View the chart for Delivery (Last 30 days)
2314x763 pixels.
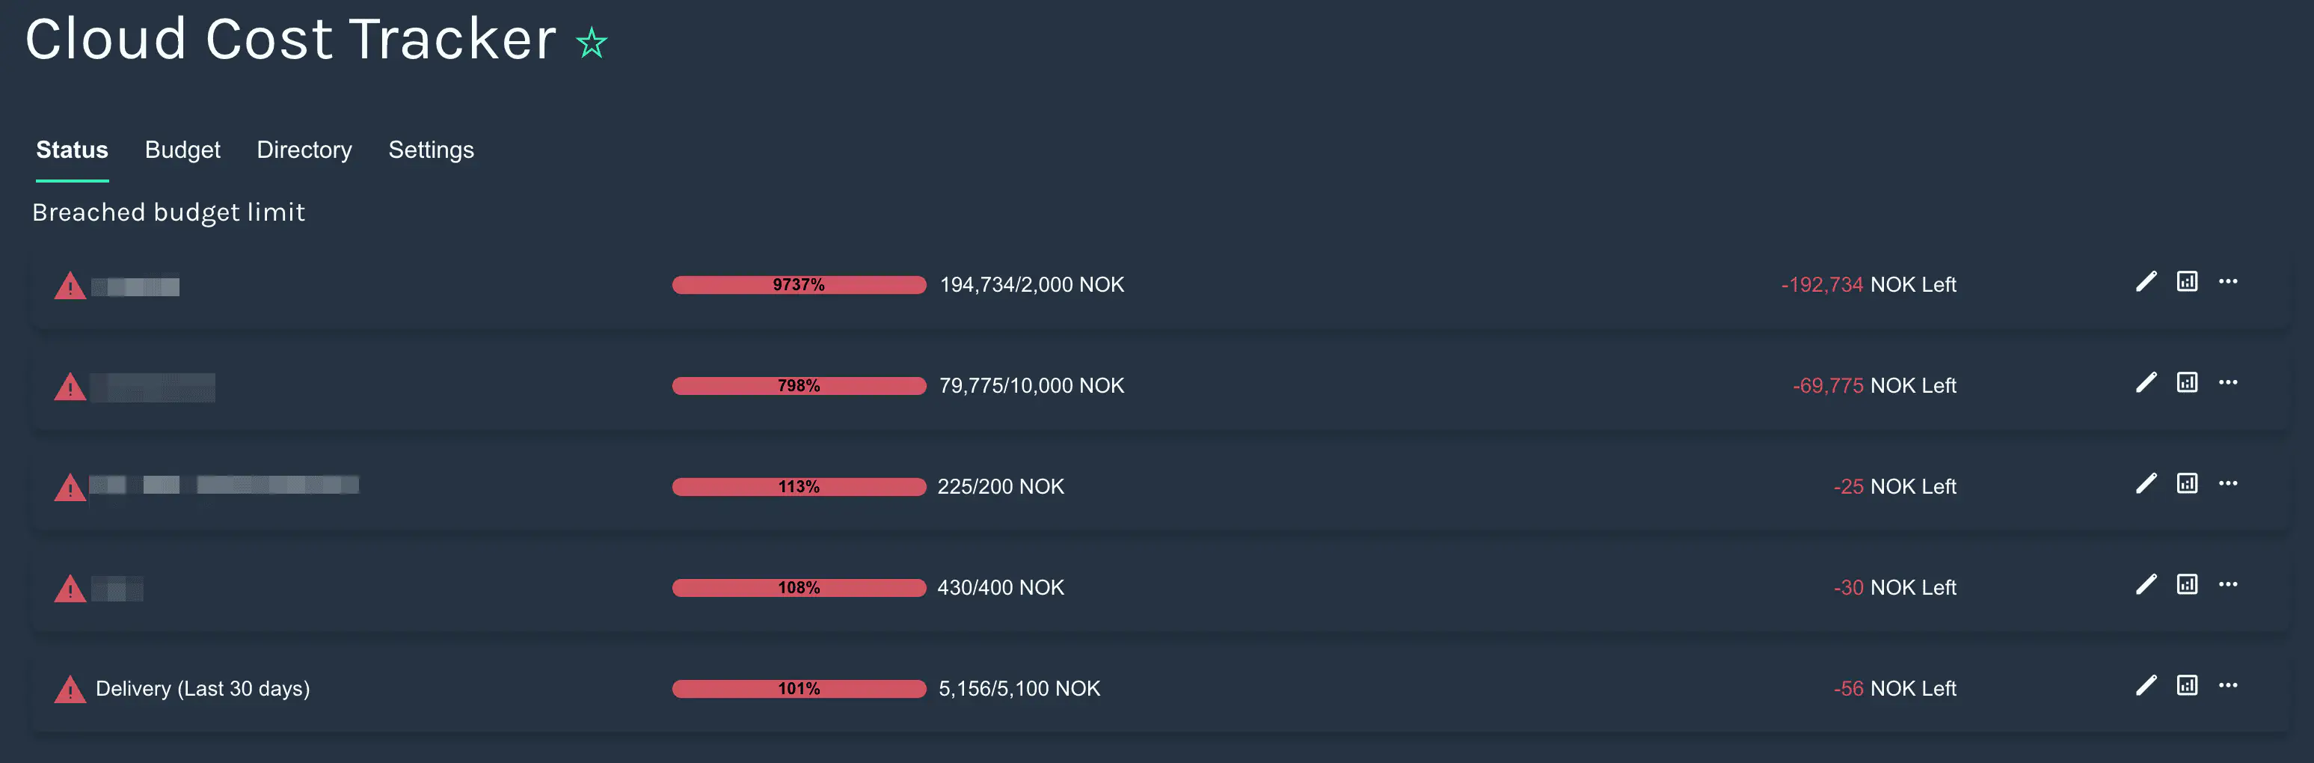click(2186, 686)
